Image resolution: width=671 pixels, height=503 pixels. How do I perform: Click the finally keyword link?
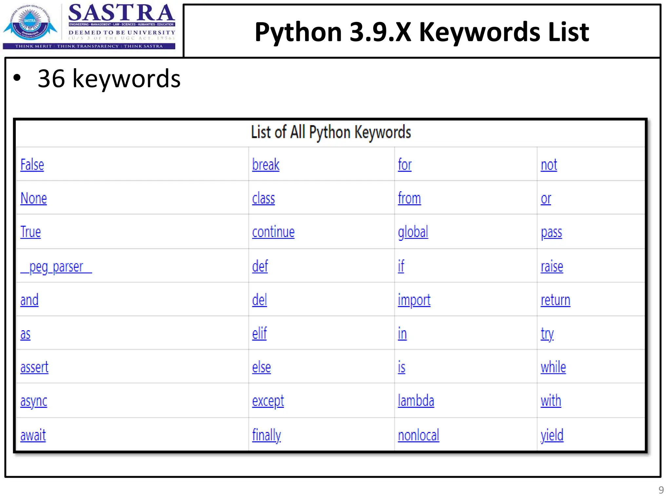pos(266,435)
